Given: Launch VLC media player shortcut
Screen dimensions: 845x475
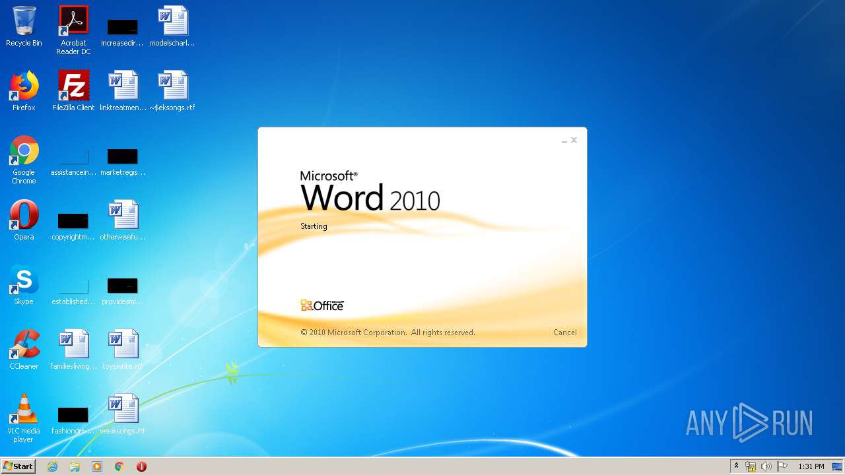Looking at the screenshot, I should (24, 418).
